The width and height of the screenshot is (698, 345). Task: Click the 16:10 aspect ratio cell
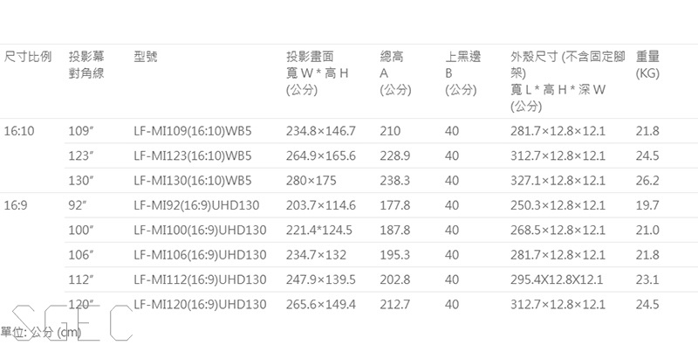18,131
